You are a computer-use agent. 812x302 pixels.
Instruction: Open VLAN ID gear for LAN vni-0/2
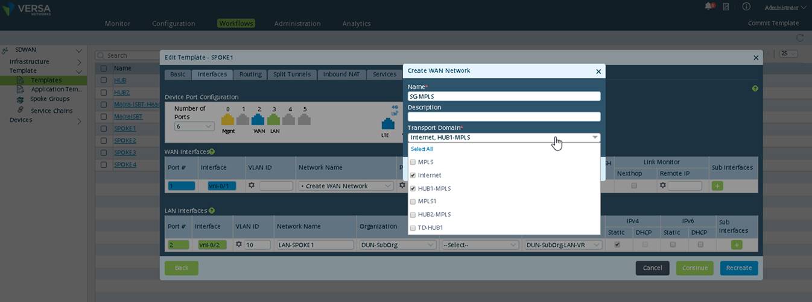click(239, 244)
